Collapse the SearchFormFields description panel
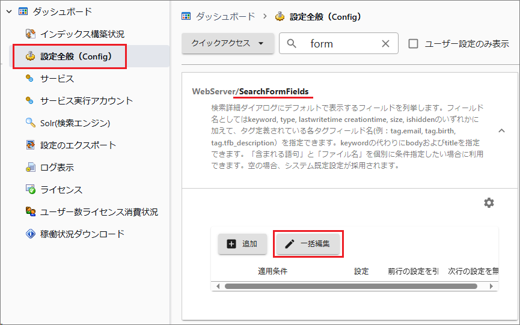 point(501,130)
